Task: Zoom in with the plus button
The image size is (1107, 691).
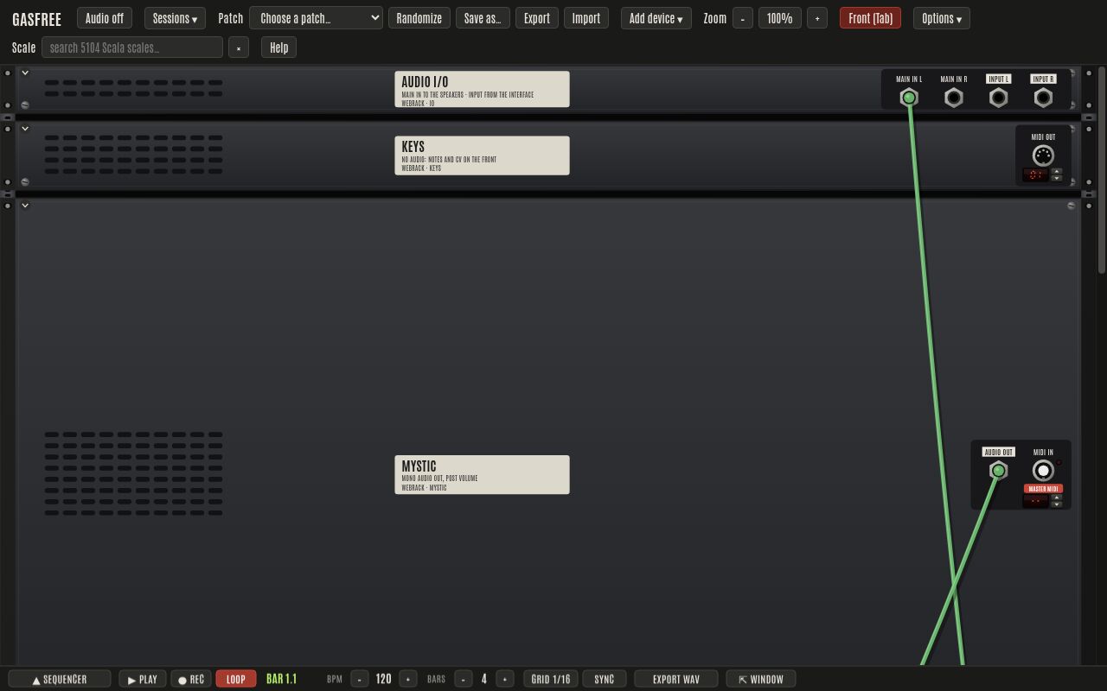Action: pos(817,18)
